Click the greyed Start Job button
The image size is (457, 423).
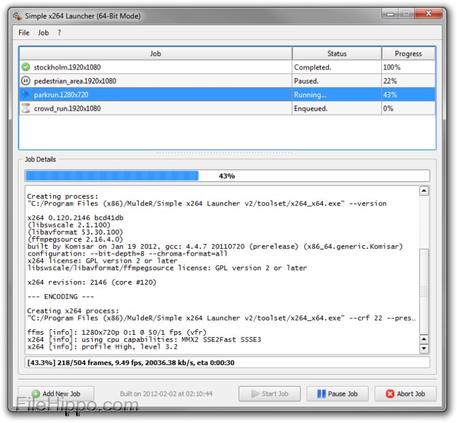[269, 394]
